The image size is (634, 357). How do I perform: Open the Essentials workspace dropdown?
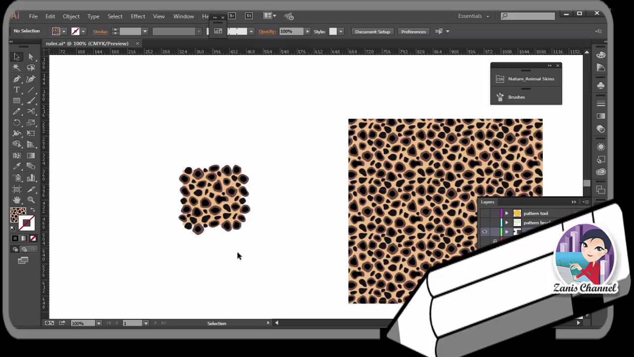(x=474, y=16)
